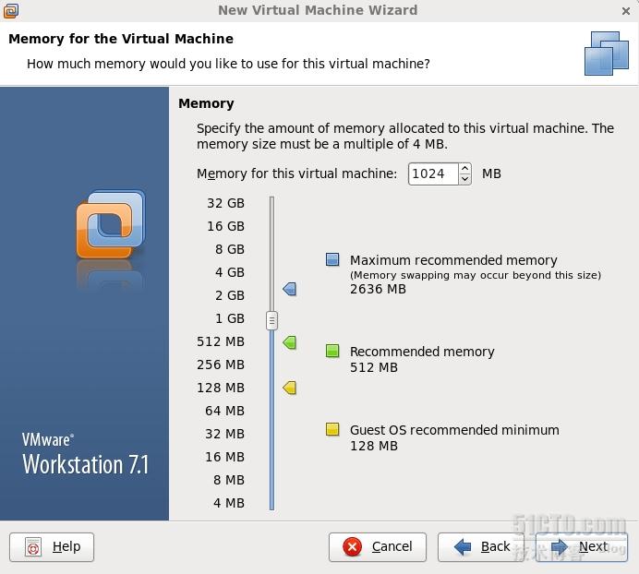Click the blue left arrow icon on Back
Image resolution: width=639 pixels, height=574 pixels.
tap(462, 546)
